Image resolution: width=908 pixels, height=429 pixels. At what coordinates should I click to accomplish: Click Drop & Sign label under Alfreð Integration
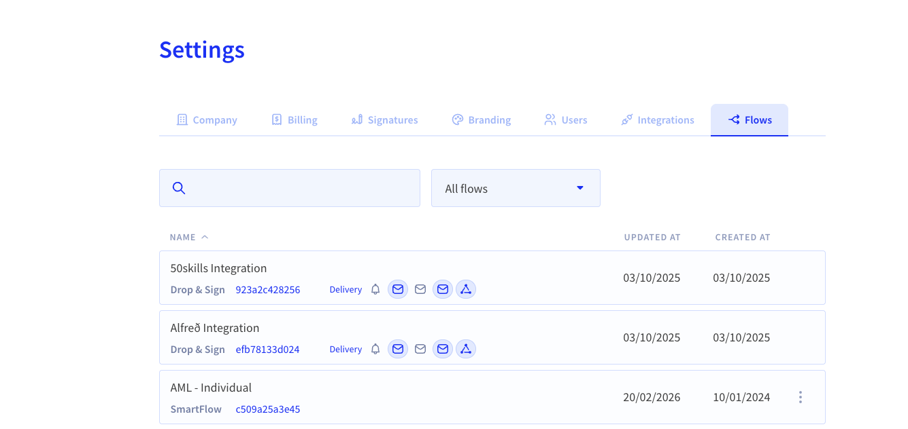(197, 350)
